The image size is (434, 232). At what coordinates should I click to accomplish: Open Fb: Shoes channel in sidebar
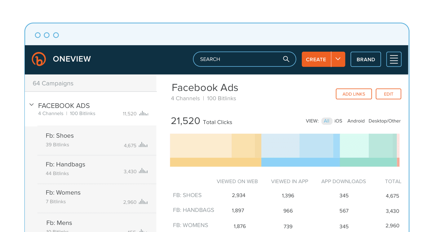pos(97,140)
